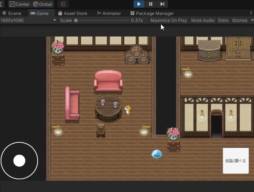
Task: Select the Game tab
Action: point(39,13)
